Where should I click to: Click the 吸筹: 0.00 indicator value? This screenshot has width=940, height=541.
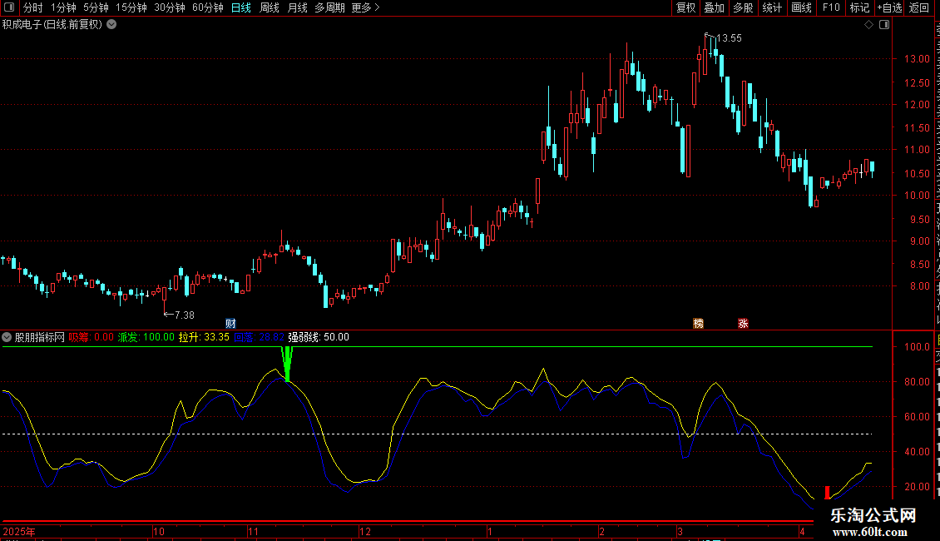pos(92,337)
